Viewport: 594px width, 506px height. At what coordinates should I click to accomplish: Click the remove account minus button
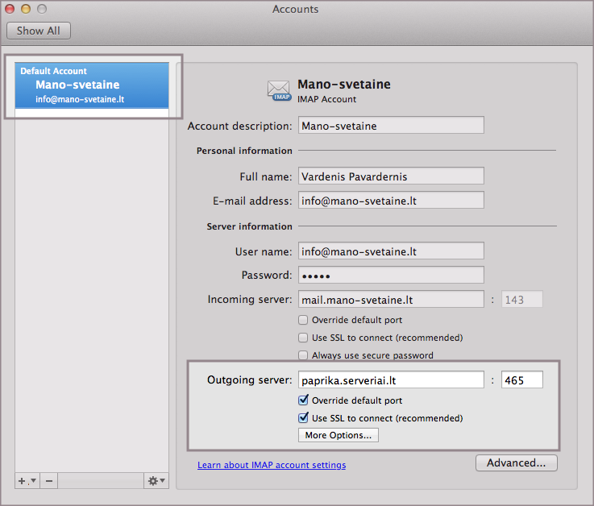pyautogui.click(x=49, y=481)
